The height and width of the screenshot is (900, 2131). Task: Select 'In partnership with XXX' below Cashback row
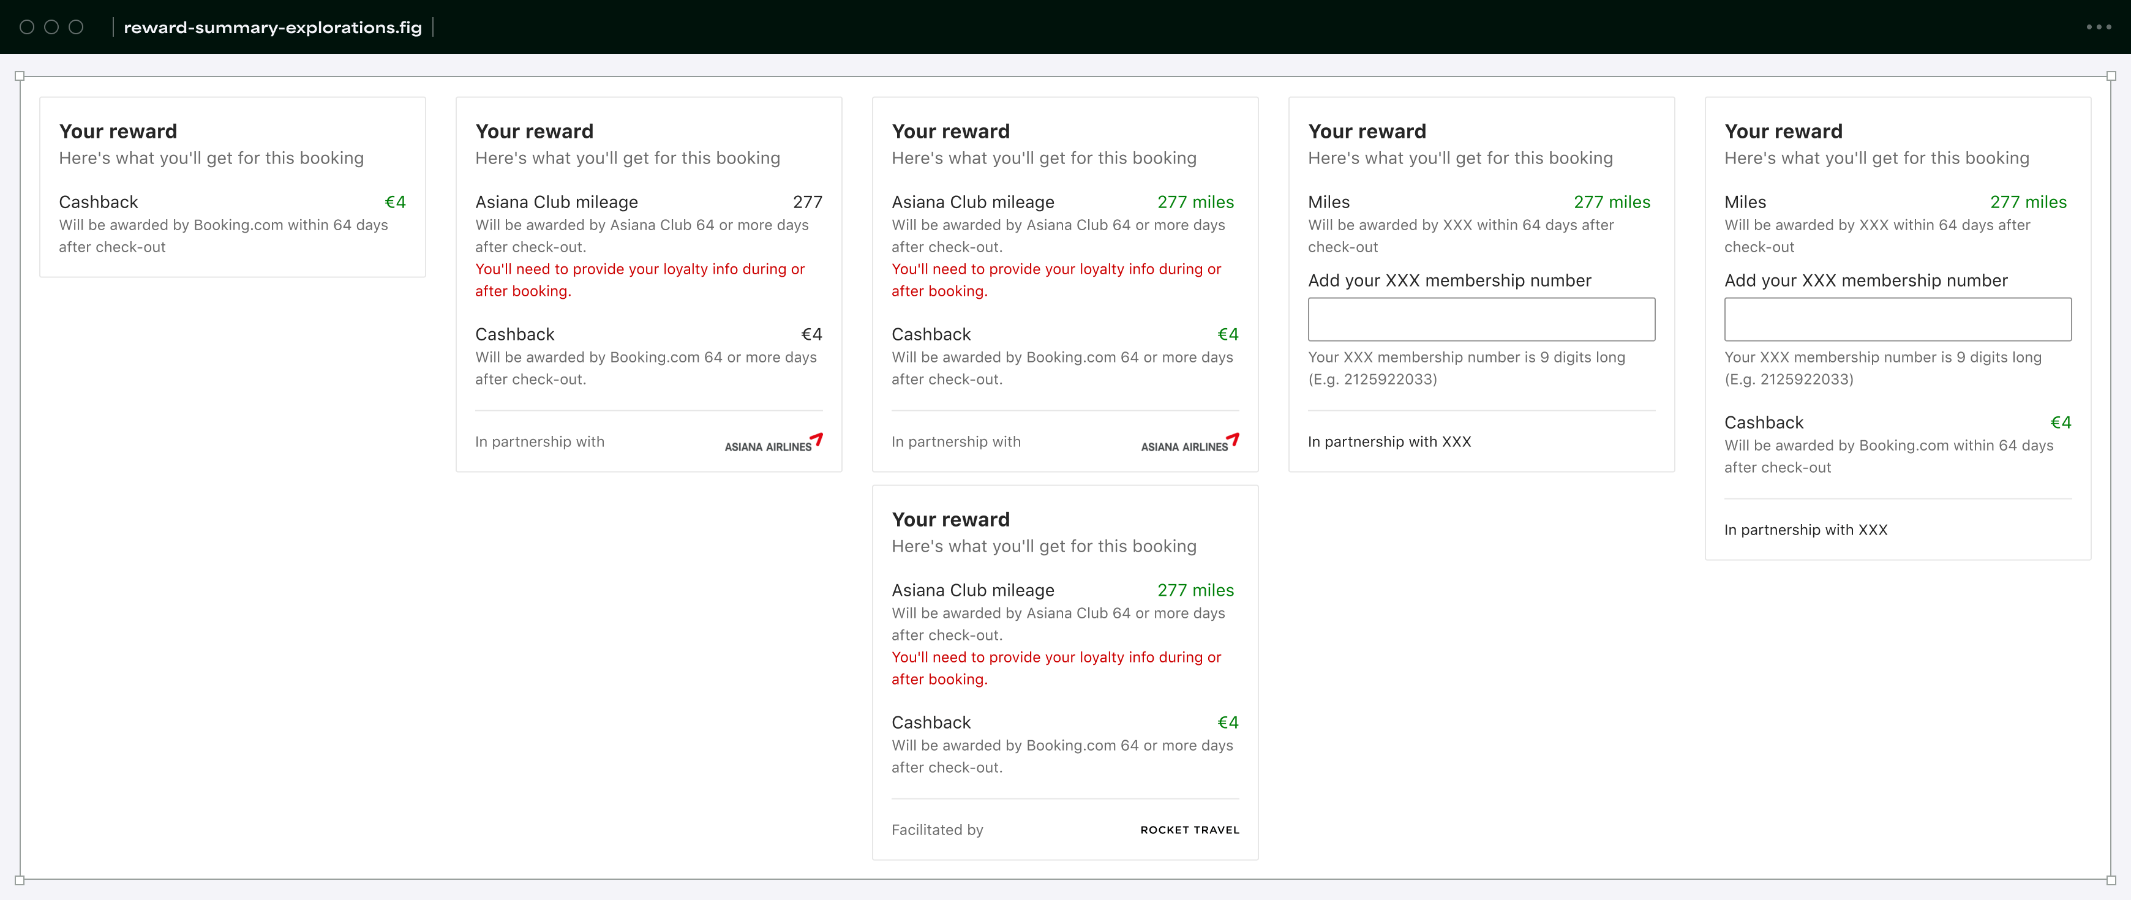pyautogui.click(x=1806, y=530)
